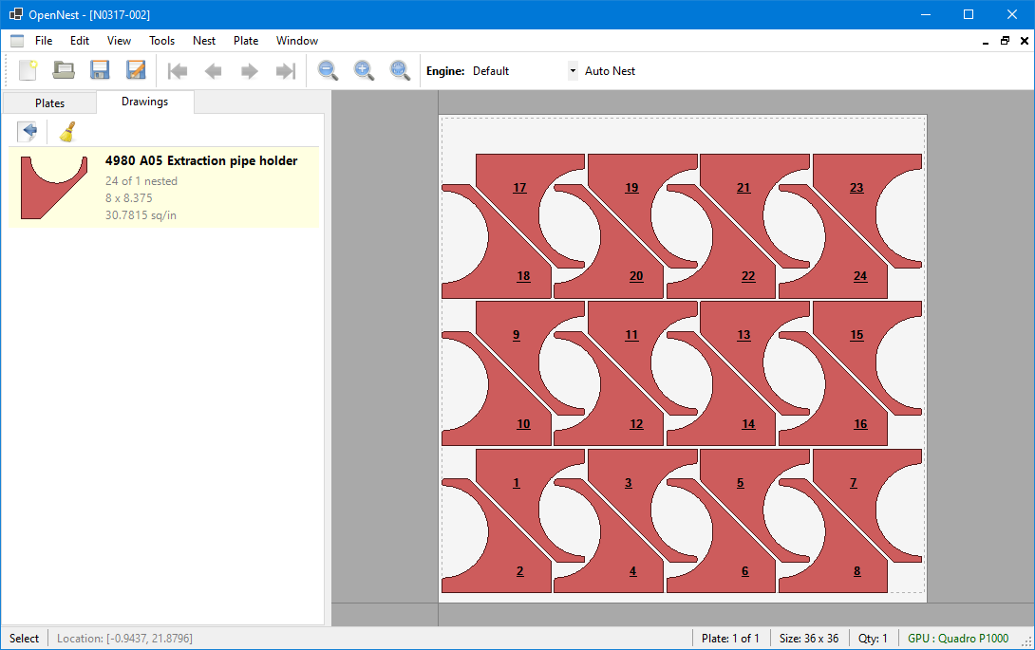
Task: Jump to the last plate
Action: [x=285, y=70]
